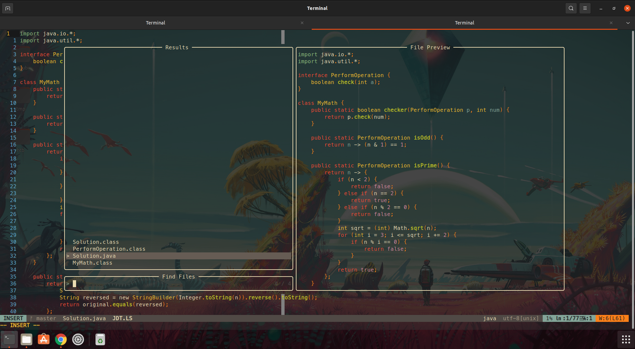Click 'interface PerformOperation' in File Preview
This screenshot has height=349, width=635.
tap(341, 75)
